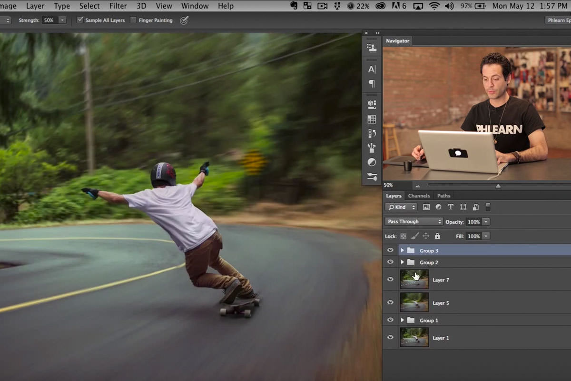Expand the Group 3 folder
The height and width of the screenshot is (381, 571).
tap(402, 251)
